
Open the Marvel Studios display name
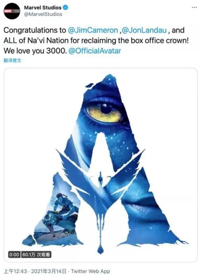43,8
